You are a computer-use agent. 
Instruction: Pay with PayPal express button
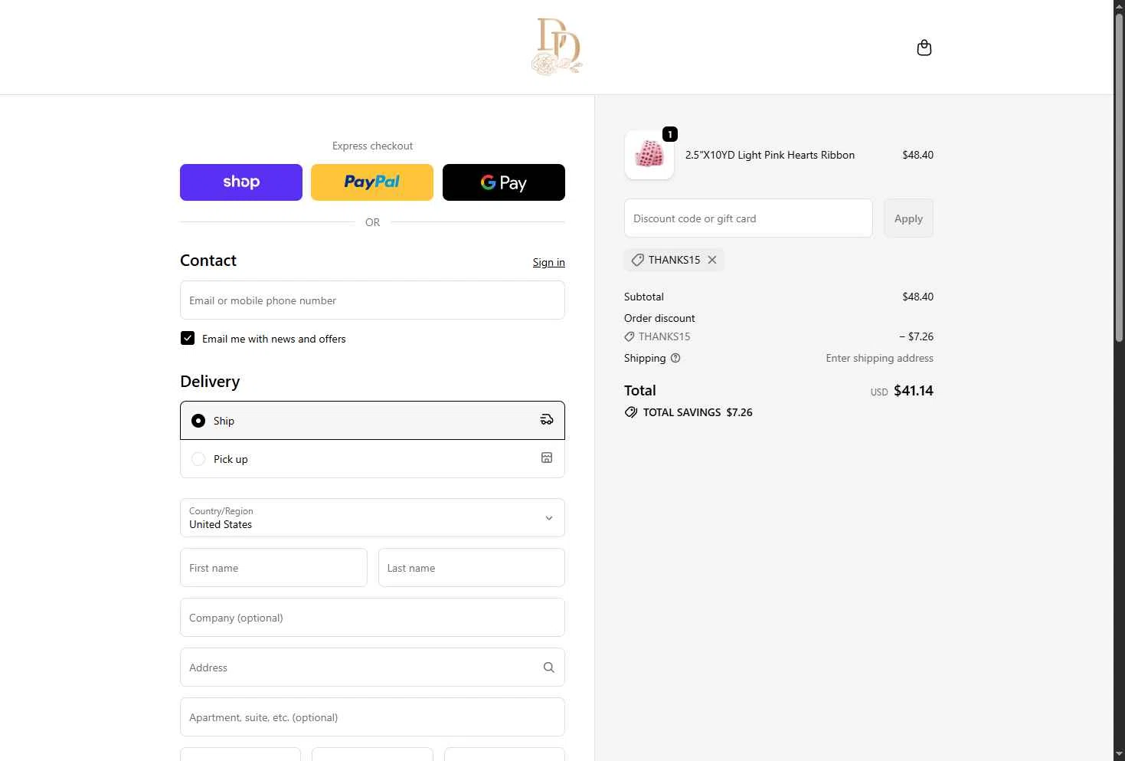372,182
